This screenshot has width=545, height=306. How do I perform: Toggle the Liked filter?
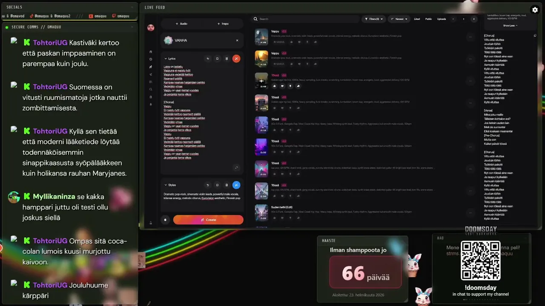click(x=417, y=19)
